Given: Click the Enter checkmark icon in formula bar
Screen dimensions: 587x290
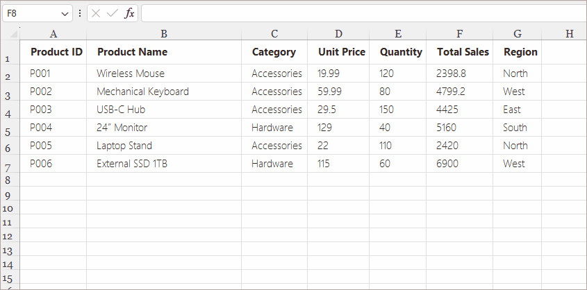Looking at the screenshot, I should (113, 14).
